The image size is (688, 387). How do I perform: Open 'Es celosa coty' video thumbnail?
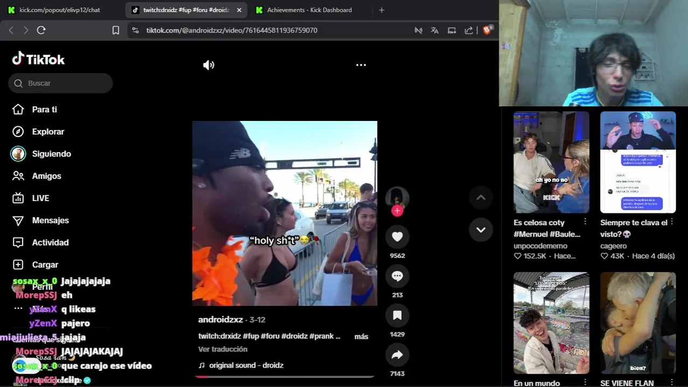coord(551,162)
